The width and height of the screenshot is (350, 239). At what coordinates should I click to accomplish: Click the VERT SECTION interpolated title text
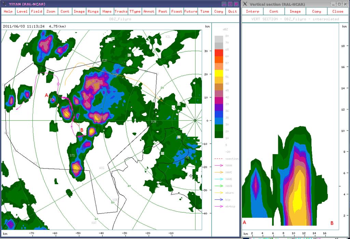(x=295, y=19)
